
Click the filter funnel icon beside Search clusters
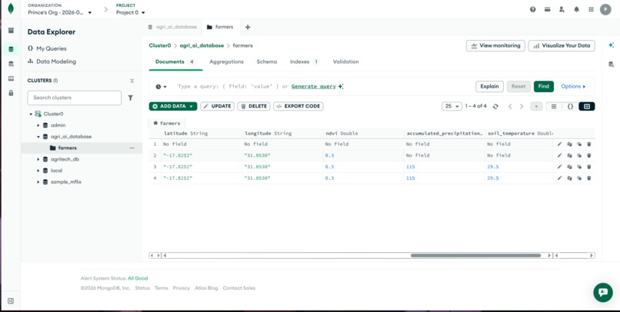[131, 98]
